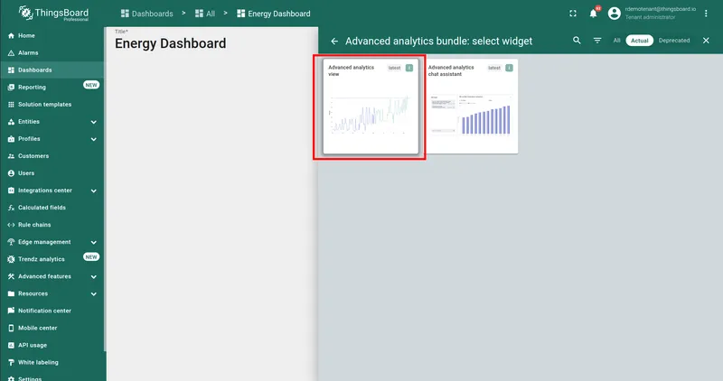Select the Actual widgets filter

tap(640, 41)
